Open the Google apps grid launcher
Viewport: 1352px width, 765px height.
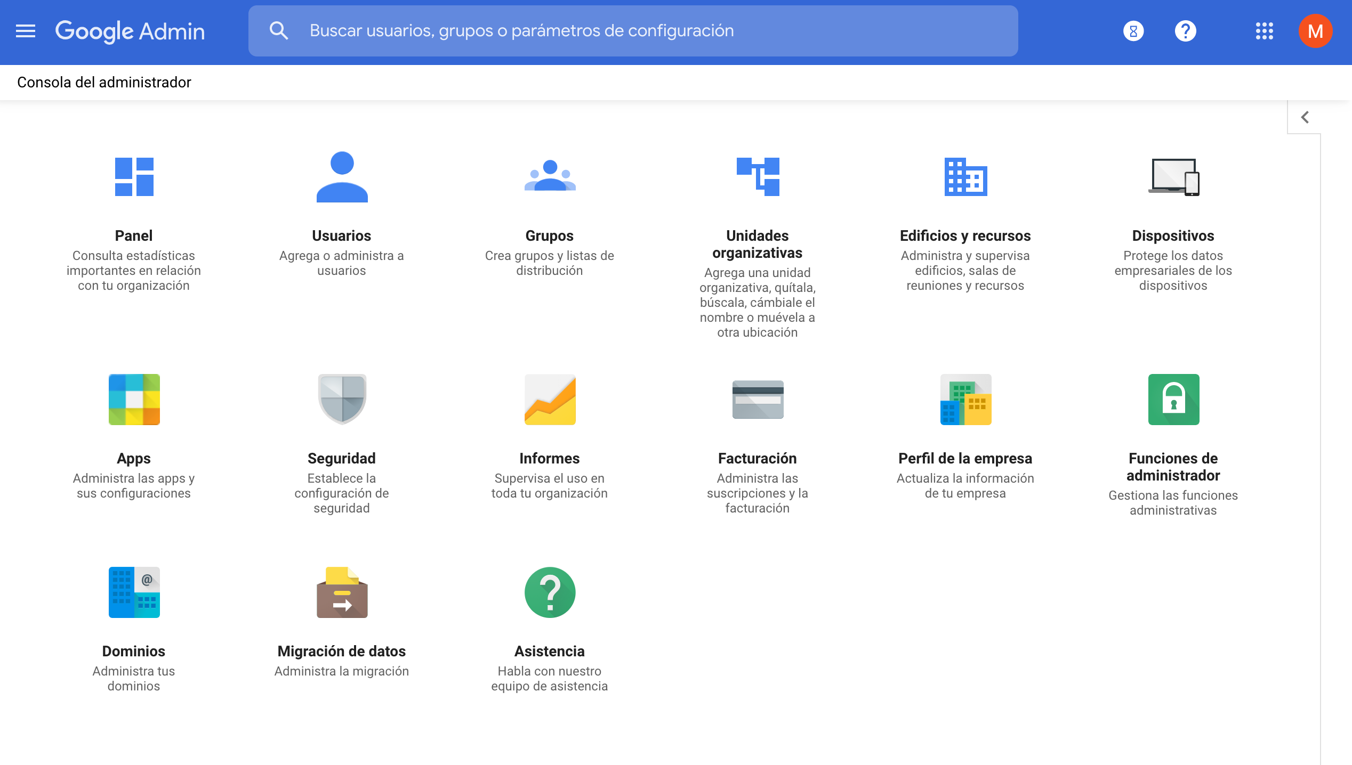(x=1264, y=31)
